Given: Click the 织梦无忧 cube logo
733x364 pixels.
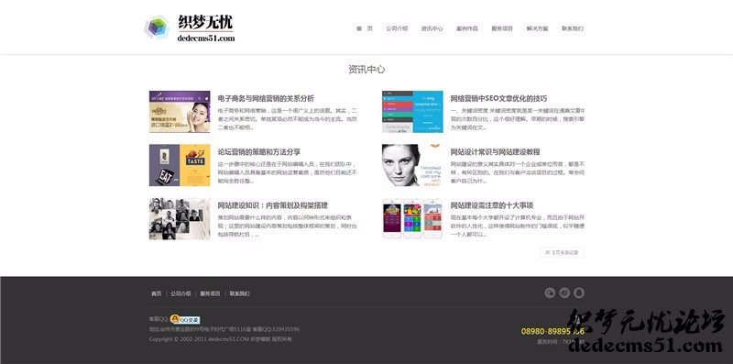Looking at the screenshot, I should (157, 28).
